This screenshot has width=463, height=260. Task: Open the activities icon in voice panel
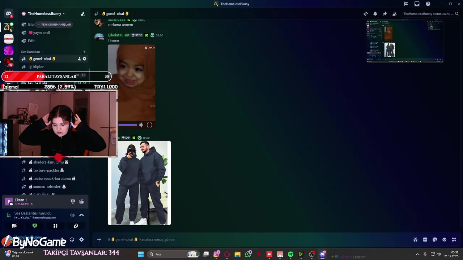click(55, 226)
